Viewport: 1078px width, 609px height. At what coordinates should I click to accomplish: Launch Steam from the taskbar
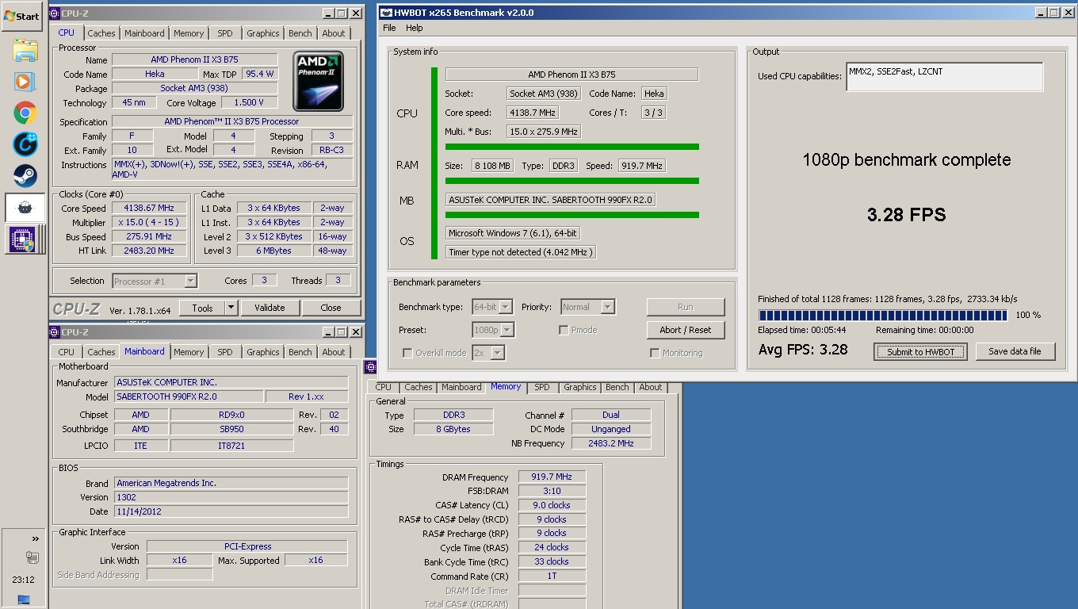25,175
